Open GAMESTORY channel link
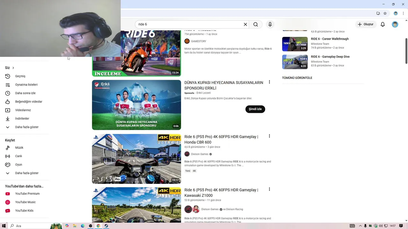 pos(199,41)
